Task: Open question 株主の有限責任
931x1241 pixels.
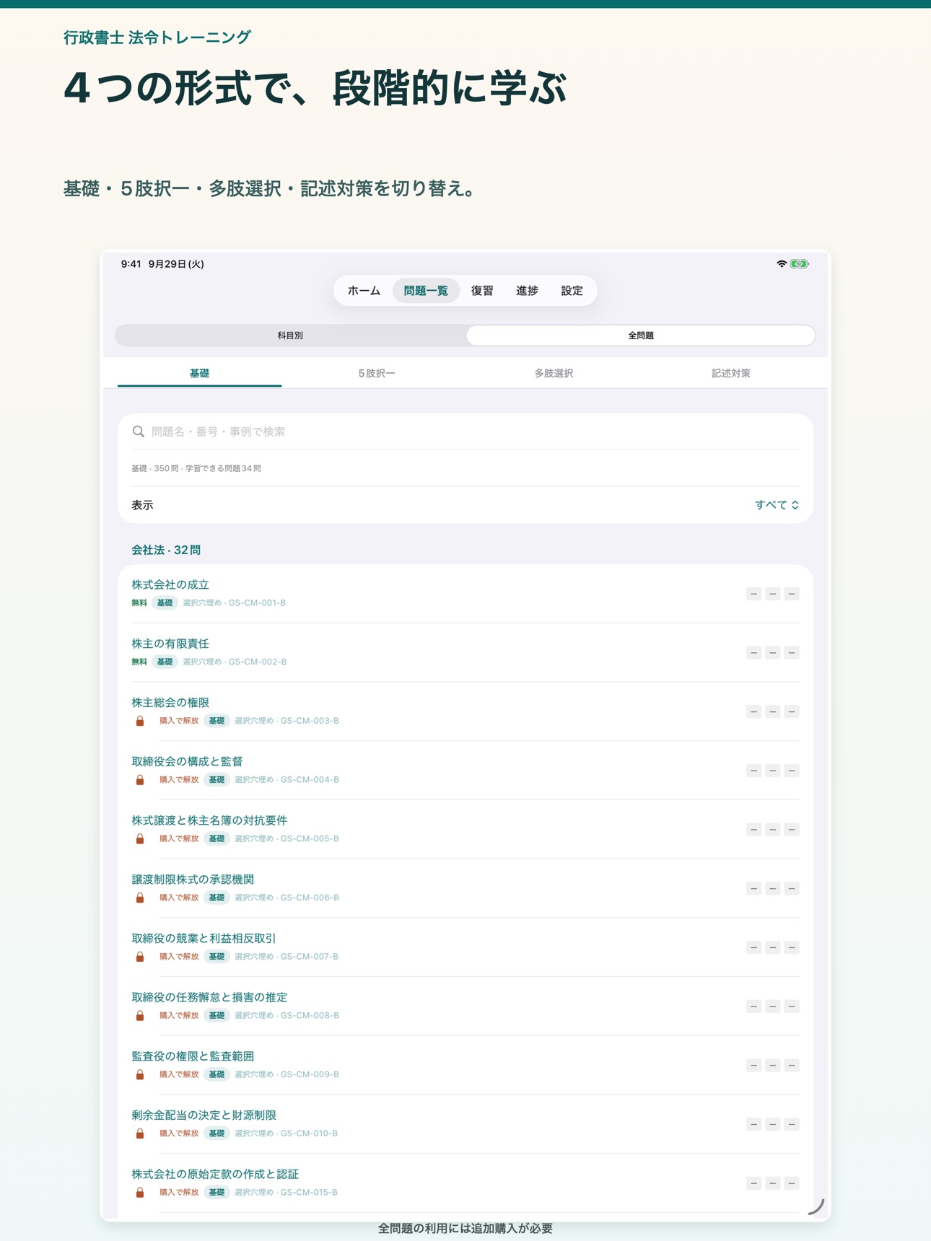Action: click(x=465, y=652)
